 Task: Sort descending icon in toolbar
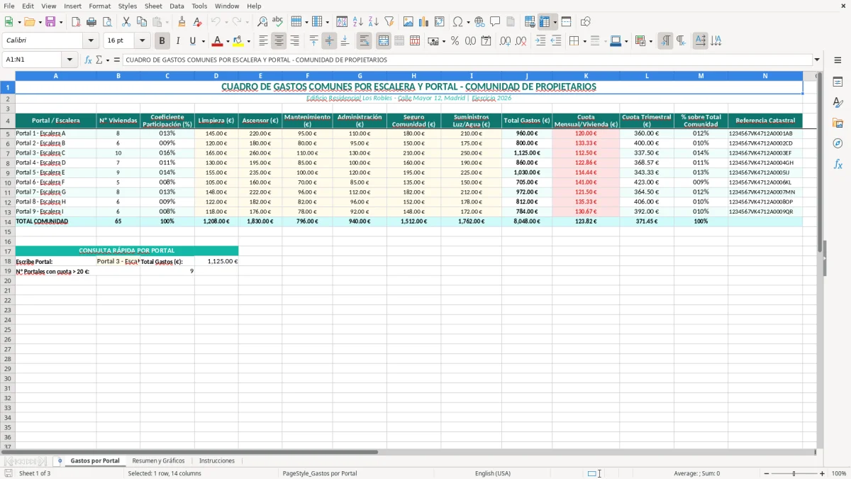point(374,22)
